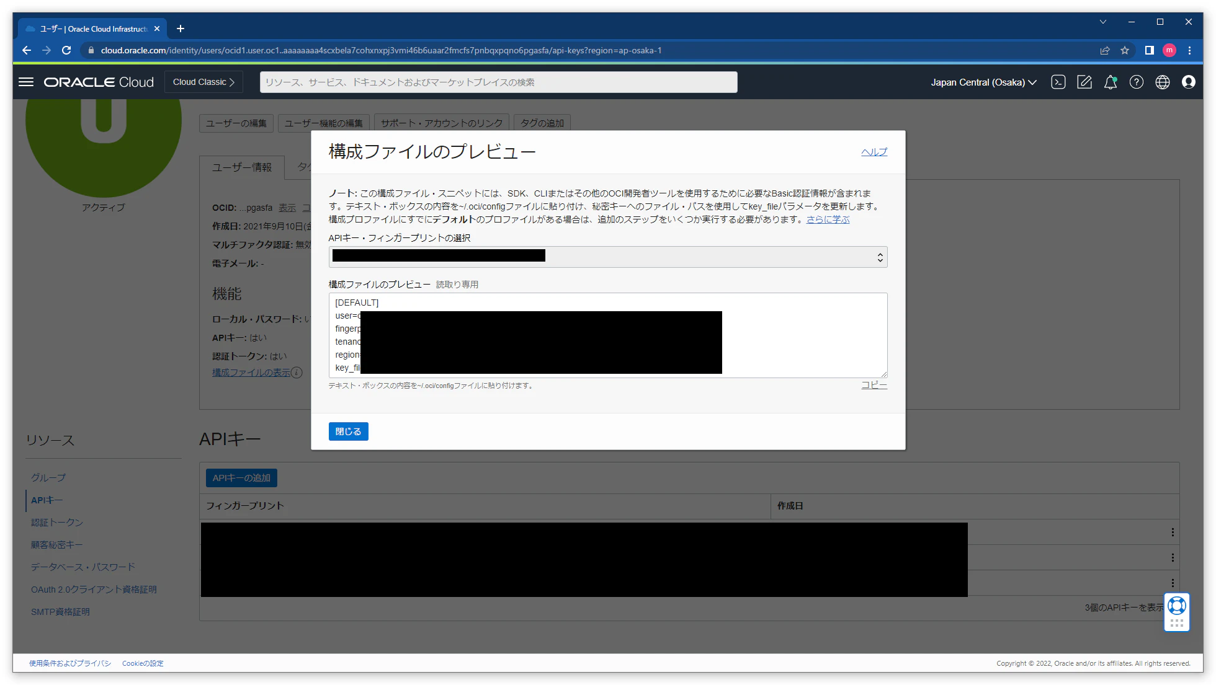Screen dimensions: 1216x685
Task: Click ユーザーの編集 button
Action: pyautogui.click(x=236, y=123)
